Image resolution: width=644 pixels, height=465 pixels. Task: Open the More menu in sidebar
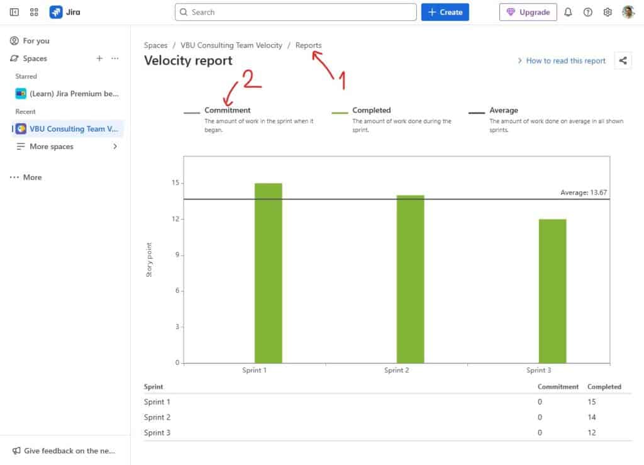26,177
